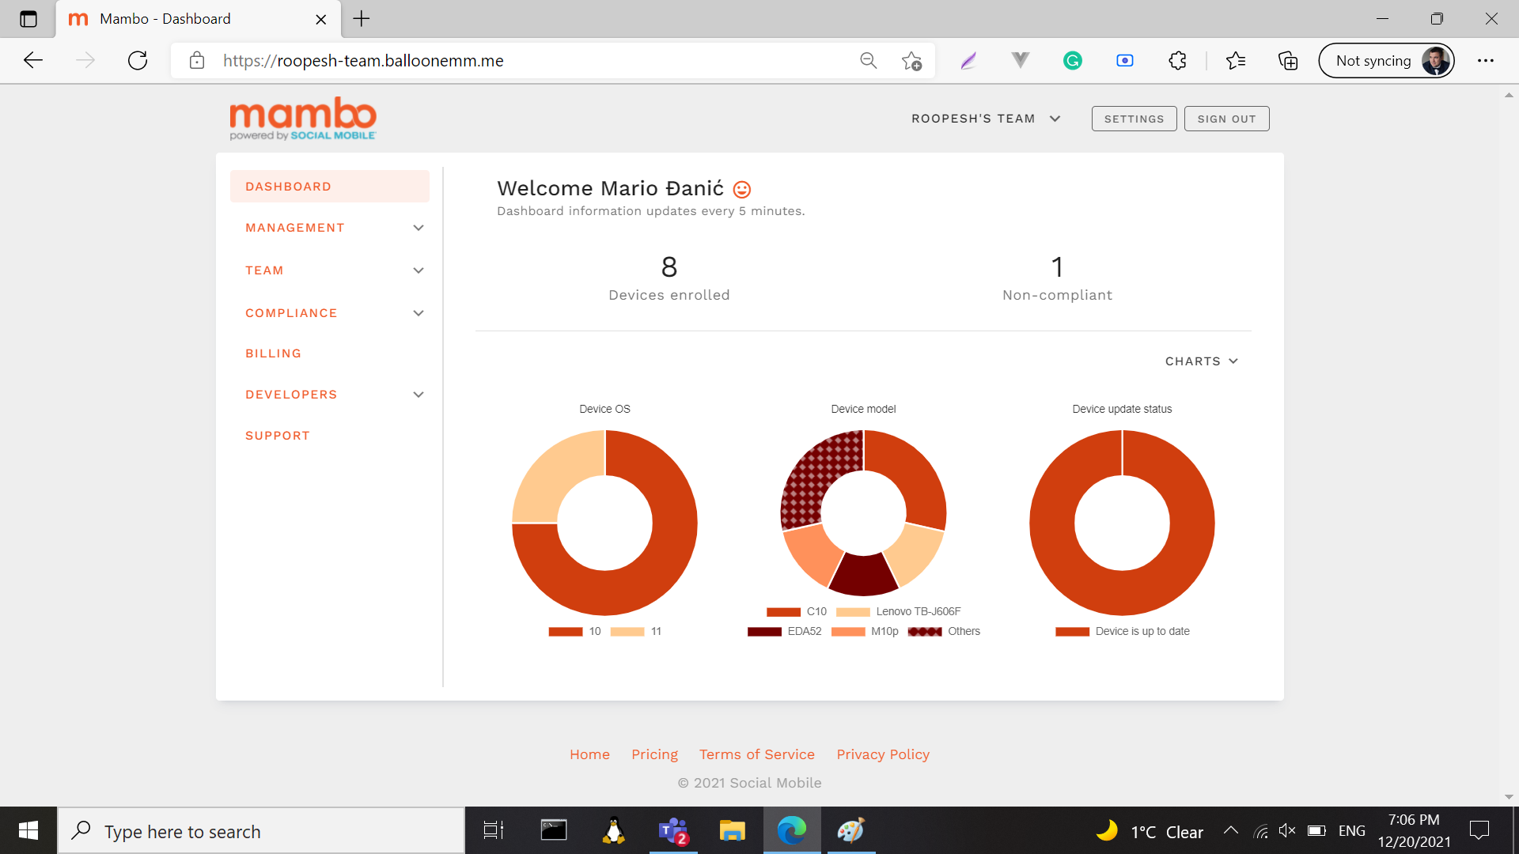Open the browser Extensions puzzle icon

pos(1177,61)
